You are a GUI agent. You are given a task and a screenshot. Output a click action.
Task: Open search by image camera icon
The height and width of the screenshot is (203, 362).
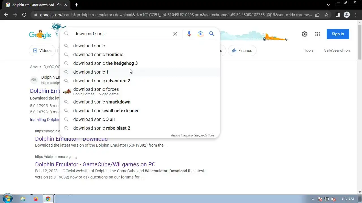point(201,34)
